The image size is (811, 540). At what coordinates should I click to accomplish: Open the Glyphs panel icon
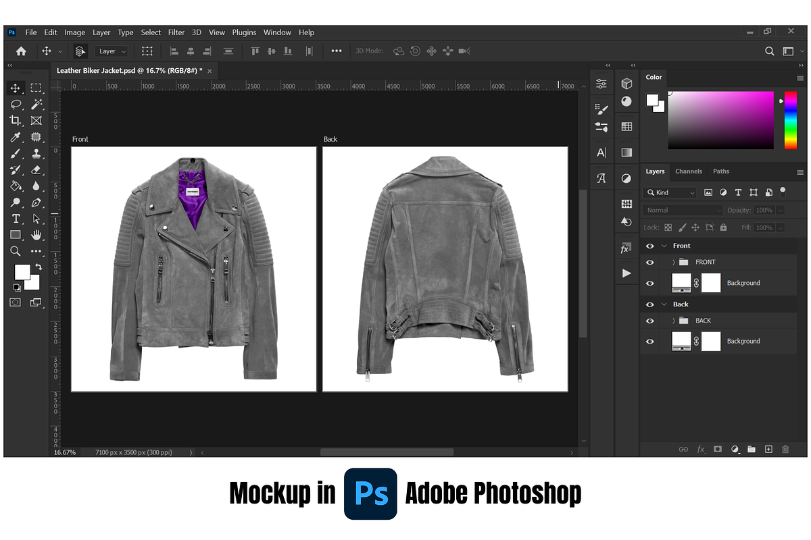[x=601, y=178]
